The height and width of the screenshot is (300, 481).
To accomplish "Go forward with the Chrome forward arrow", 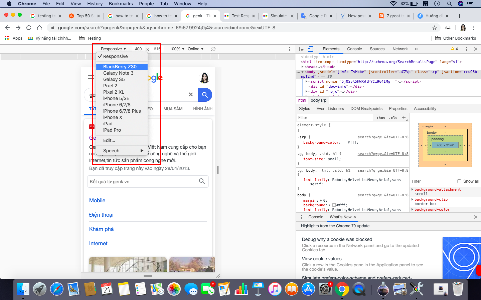I will pyautogui.click(x=18, y=28).
